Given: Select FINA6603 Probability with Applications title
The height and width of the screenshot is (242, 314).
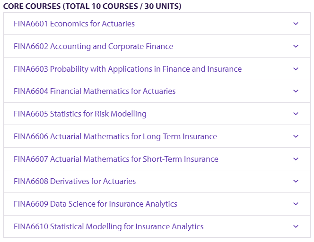Looking at the screenshot, I should 128,69.
